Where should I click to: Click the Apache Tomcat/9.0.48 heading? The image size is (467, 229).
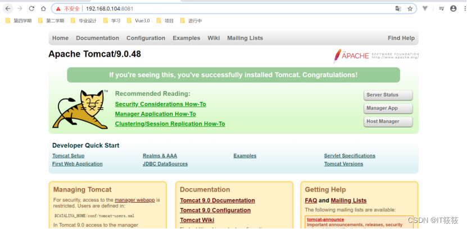(95, 54)
